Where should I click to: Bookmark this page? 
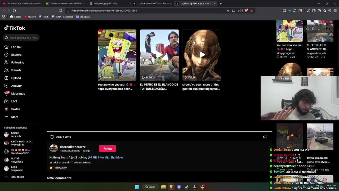click(x=61, y=11)
